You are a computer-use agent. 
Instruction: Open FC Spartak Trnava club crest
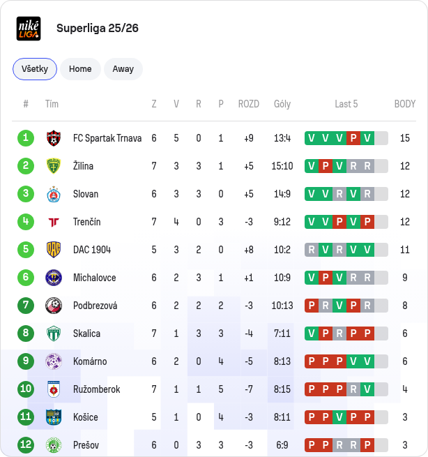coord(54,138)
